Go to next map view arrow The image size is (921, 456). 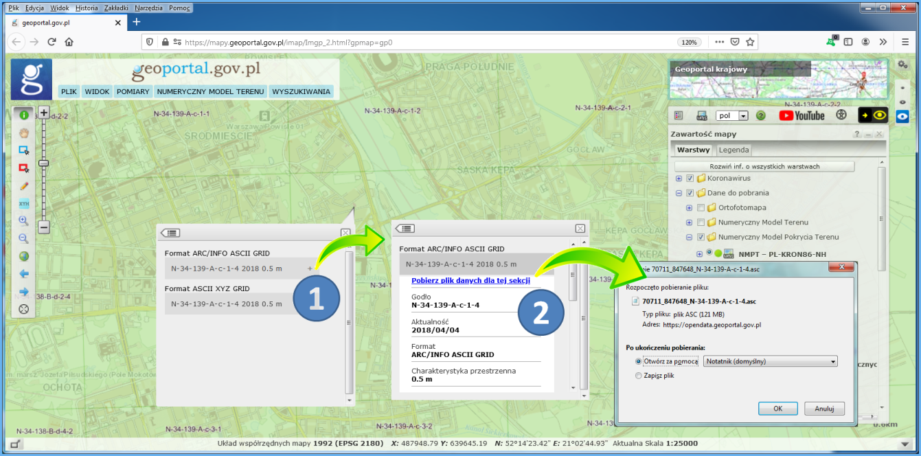coord(23,291)
